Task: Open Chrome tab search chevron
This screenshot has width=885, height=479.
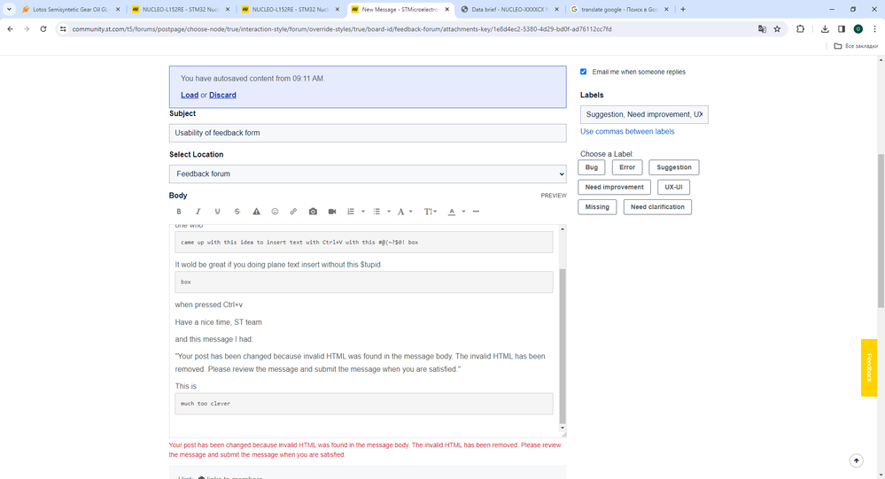Action: pyautogui.click(x=9, y=9)
